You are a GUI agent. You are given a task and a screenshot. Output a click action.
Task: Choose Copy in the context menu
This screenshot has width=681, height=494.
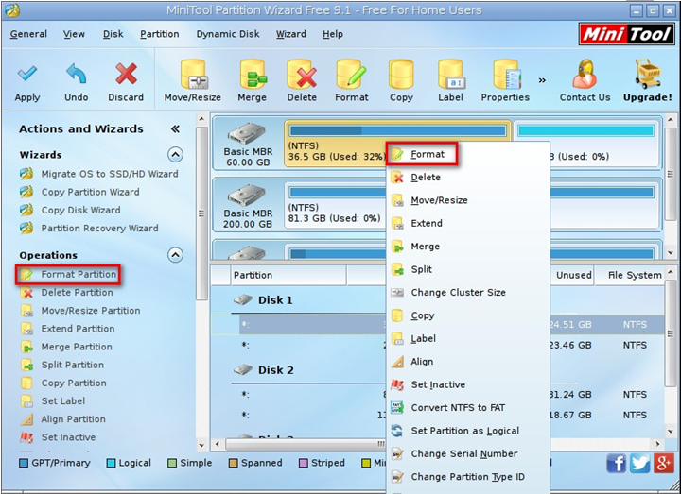coord(468,315)
